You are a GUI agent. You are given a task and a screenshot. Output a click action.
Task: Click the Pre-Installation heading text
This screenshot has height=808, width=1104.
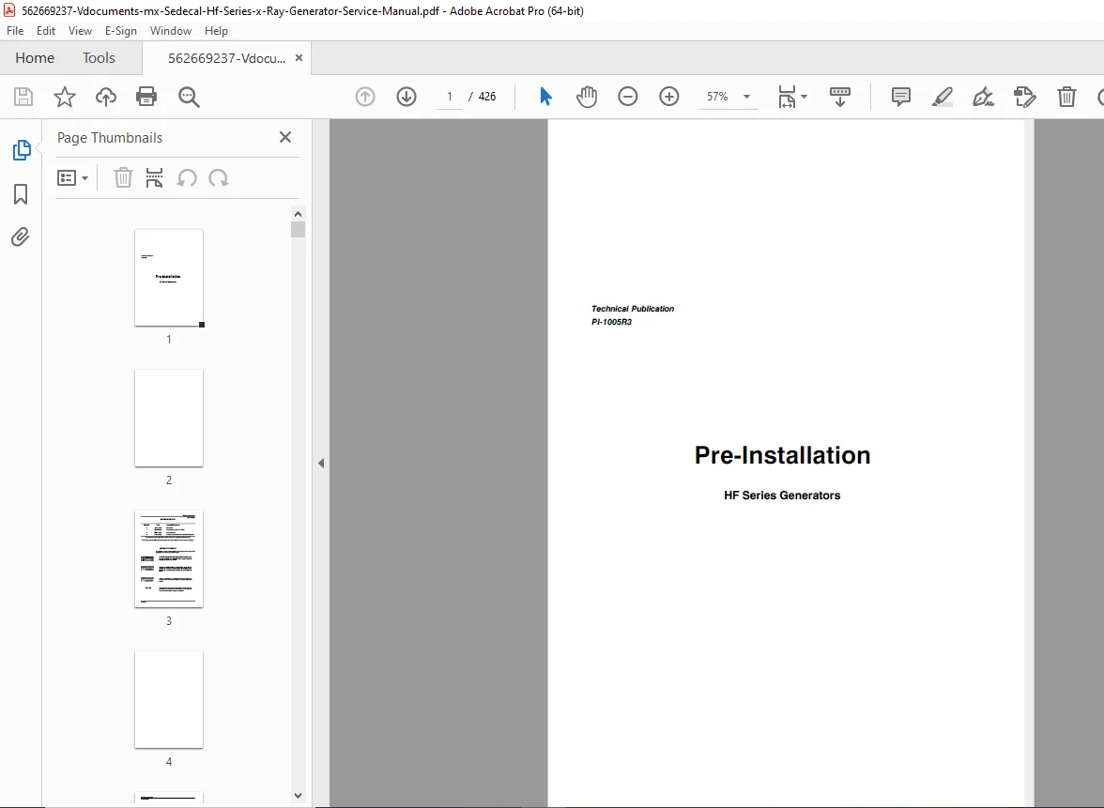(782, 455)
